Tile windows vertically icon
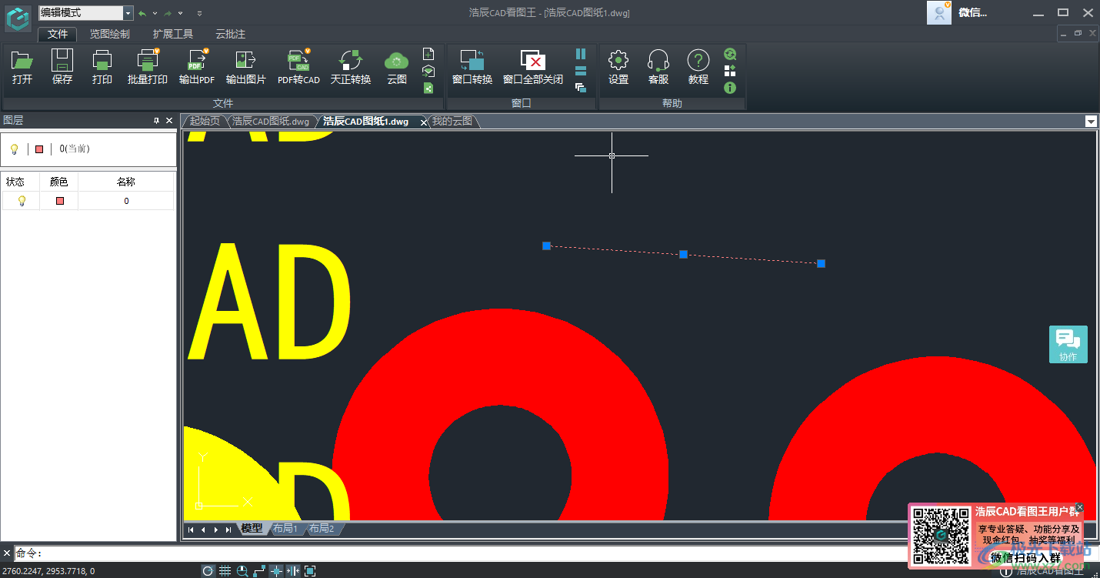The width and height of the screenshot is (1100, 578). coord(581,54)
